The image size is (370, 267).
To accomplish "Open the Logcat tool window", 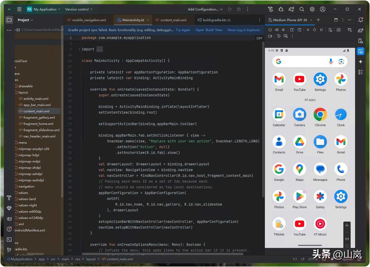I will click(9, 219).
